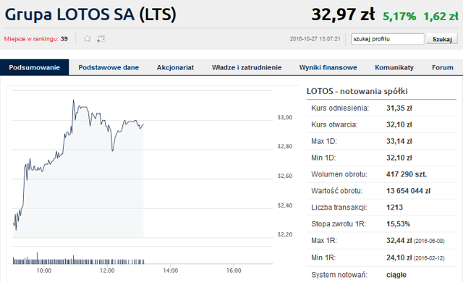Click the 32,20 price axis label
463x282 pixels.
click(284, 234)
